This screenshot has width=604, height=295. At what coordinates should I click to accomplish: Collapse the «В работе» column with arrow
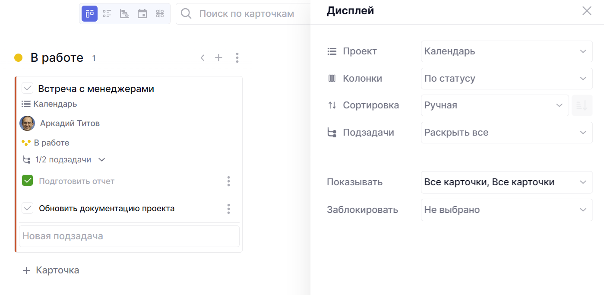pos(202,58)
